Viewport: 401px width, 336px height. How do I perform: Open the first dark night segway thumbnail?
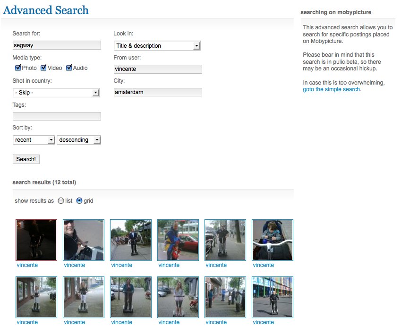pos(36,240)
